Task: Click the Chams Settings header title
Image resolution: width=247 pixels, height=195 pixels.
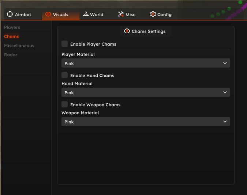Action: tap(149, 31)
